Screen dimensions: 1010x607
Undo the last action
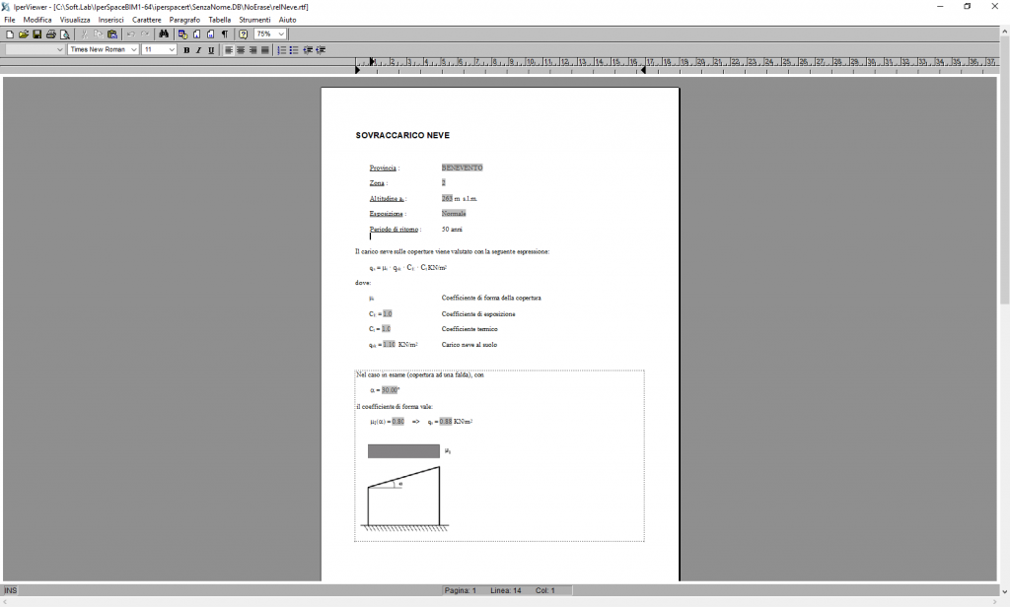(x=131, y=34)
